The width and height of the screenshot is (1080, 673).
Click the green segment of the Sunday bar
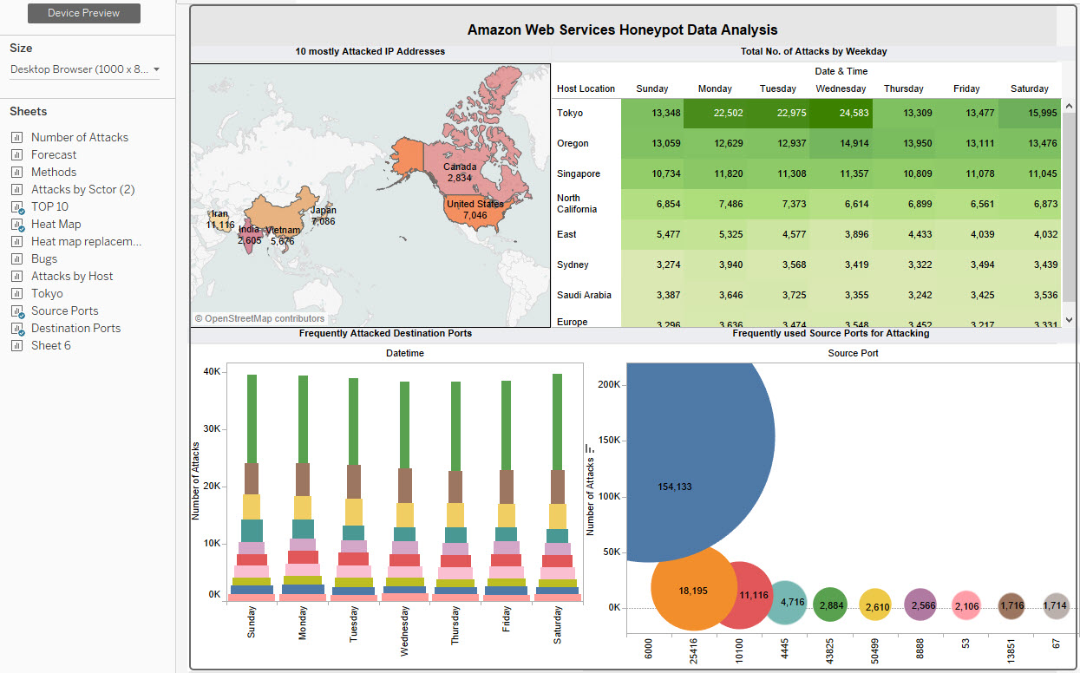(252, 419)
